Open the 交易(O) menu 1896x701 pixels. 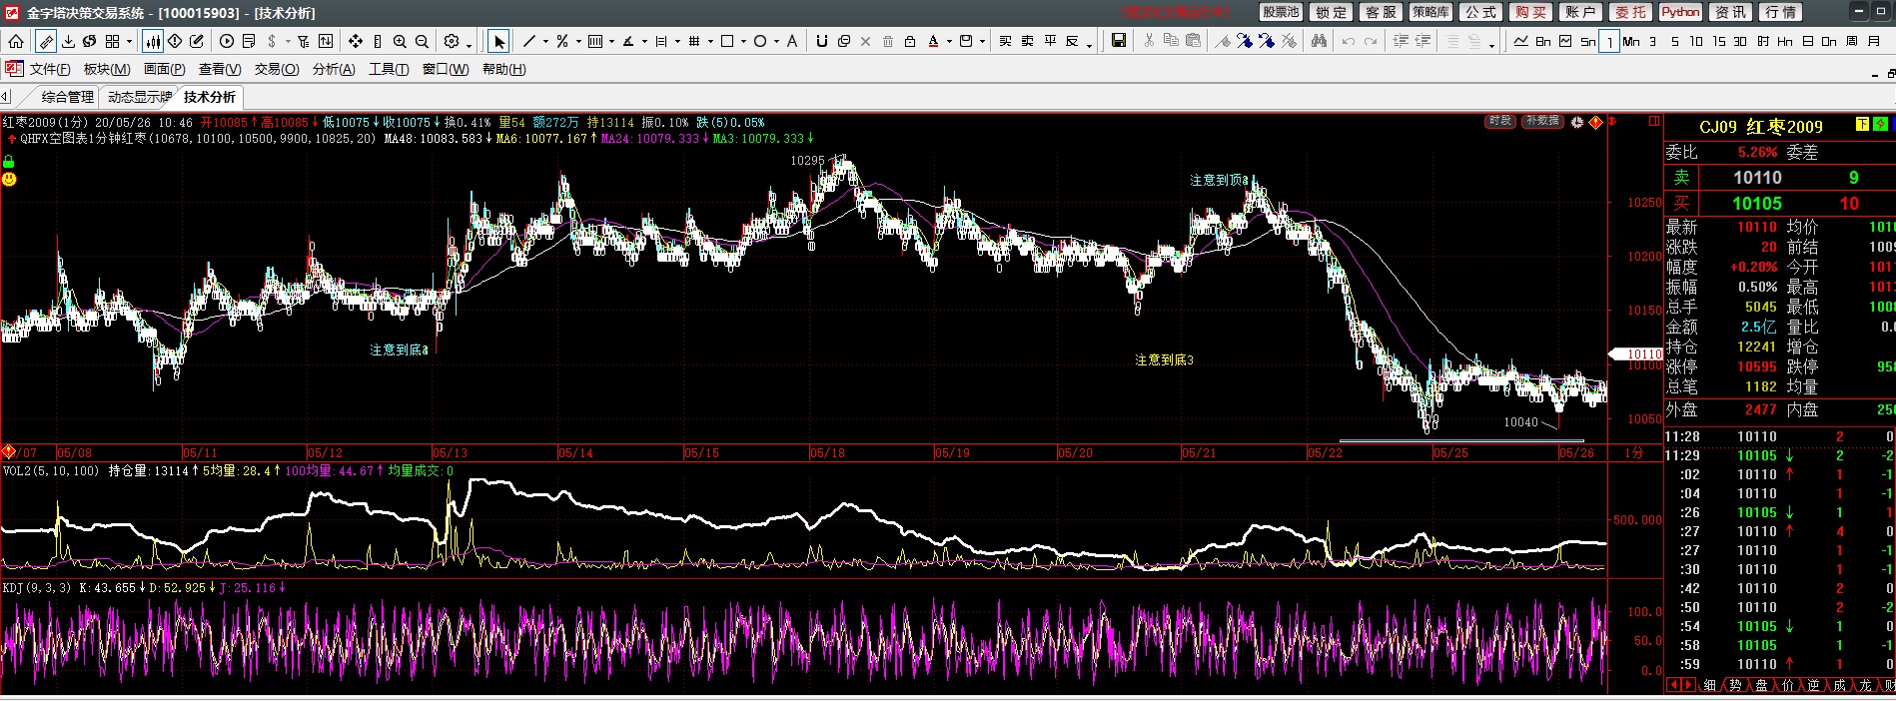277,69
